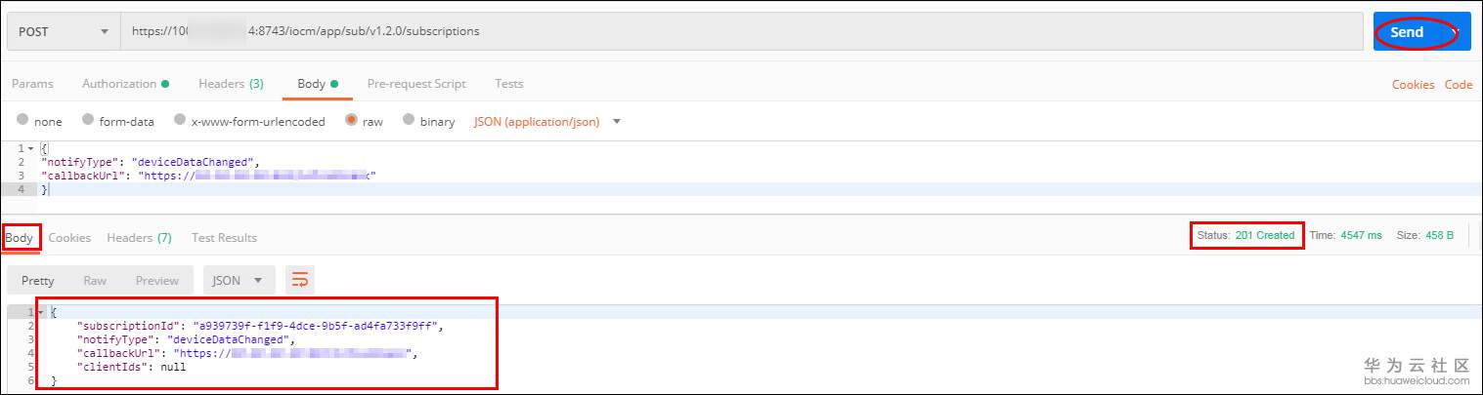Open the Code link
1483x395 pixels.
(x=1459, y=85)
